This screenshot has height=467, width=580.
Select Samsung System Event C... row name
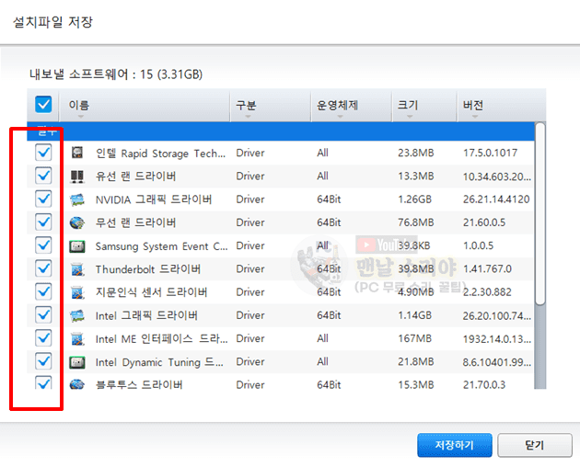pyautogui.click(x=162, y=246)
